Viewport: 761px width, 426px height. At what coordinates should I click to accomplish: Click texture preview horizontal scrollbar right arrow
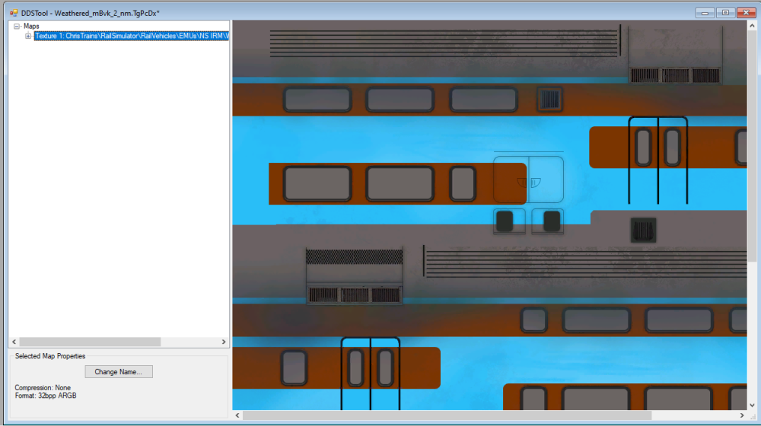point(741,415)
